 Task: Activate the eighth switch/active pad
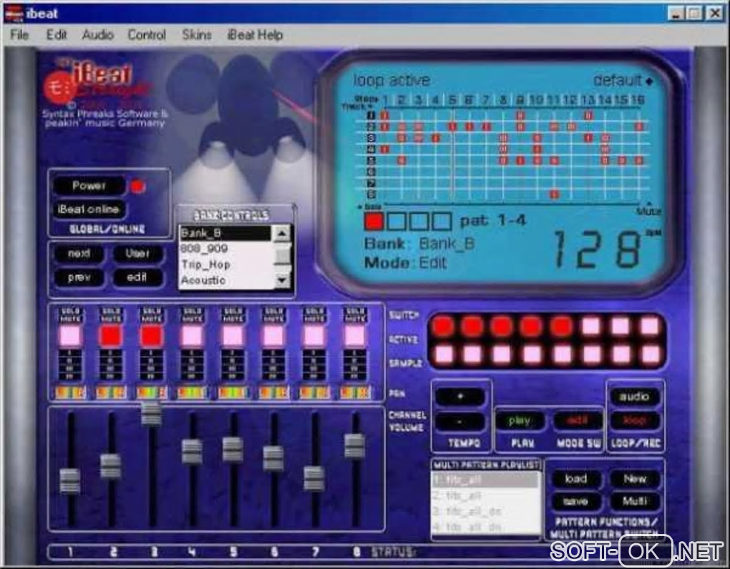pyautogui.click(x=650, y=327)
